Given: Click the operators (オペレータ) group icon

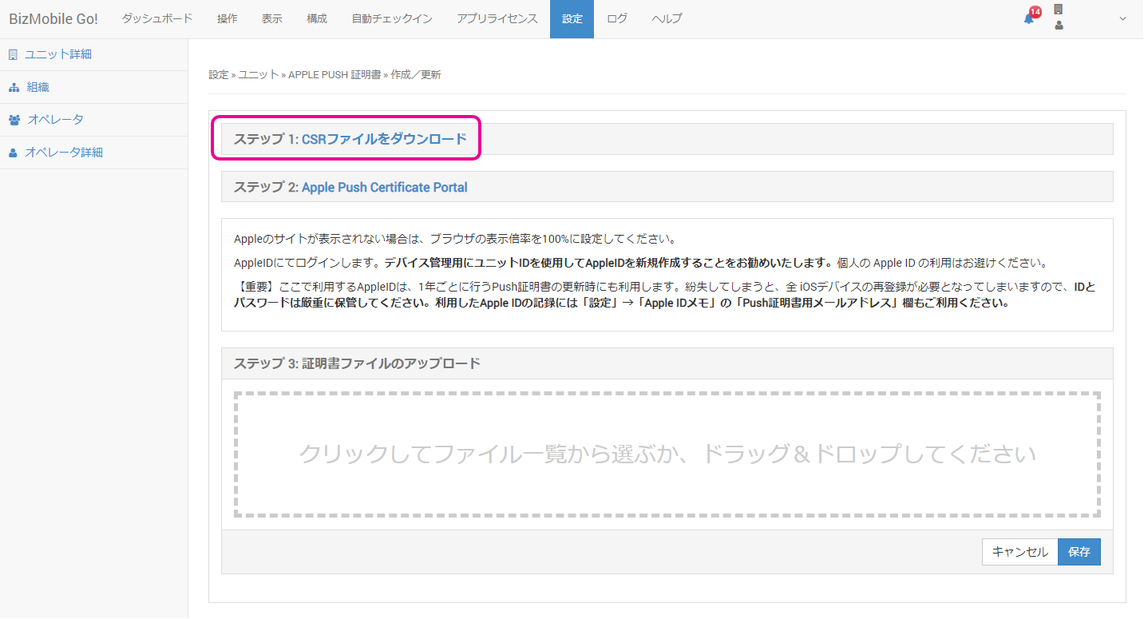Looking at the screenshot, I should pos(14,120).
